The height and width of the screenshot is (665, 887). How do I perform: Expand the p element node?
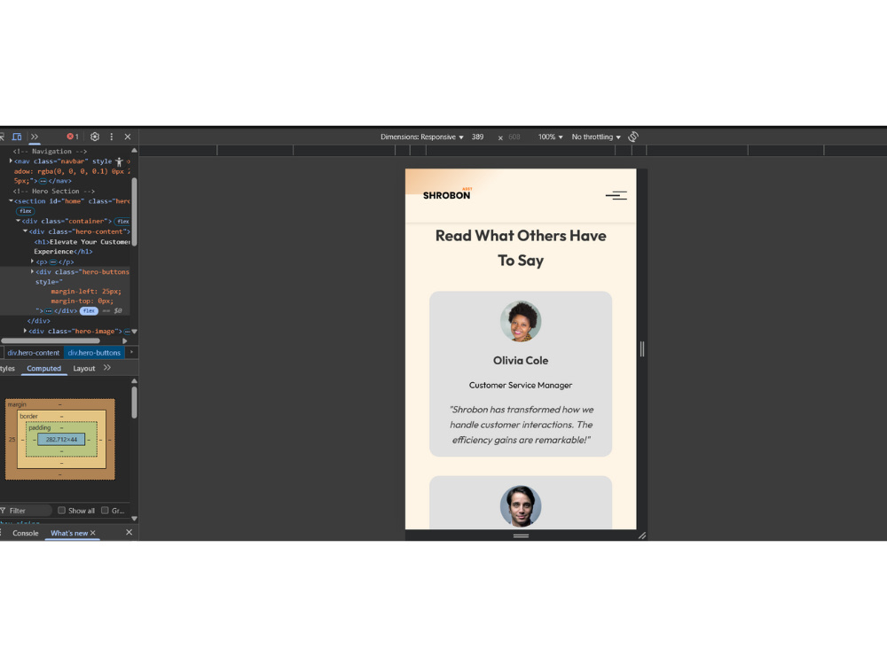32,262
